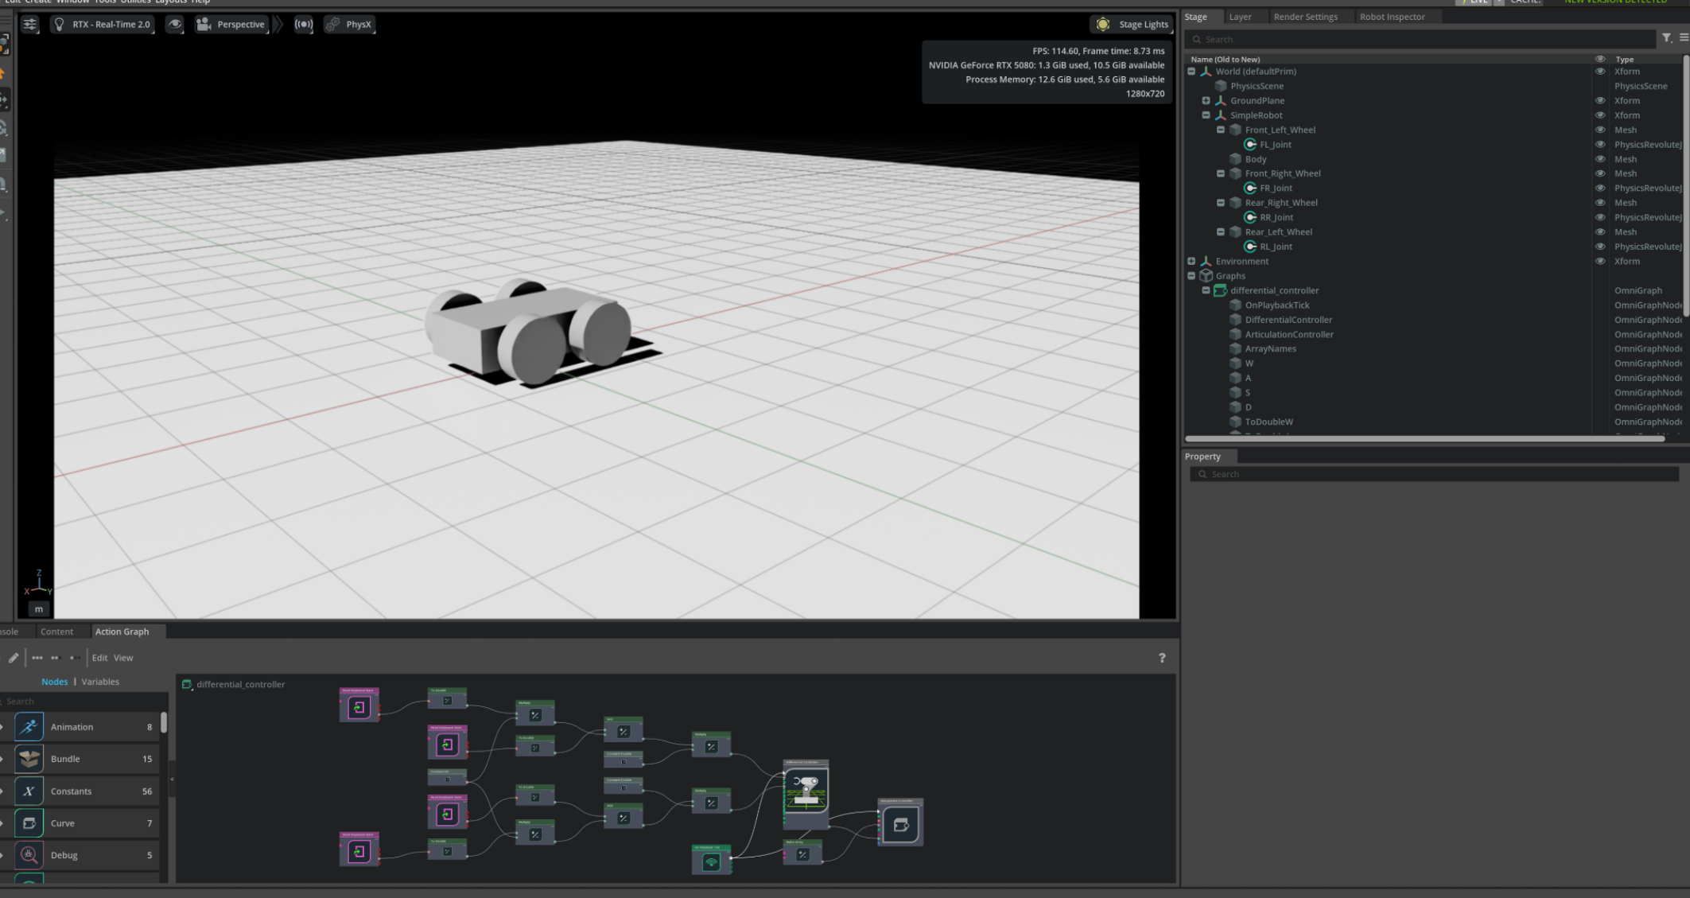Click the Stage Lights sun icon
This screenshot has height=898, width=1690.
[x=1102, y=24]
